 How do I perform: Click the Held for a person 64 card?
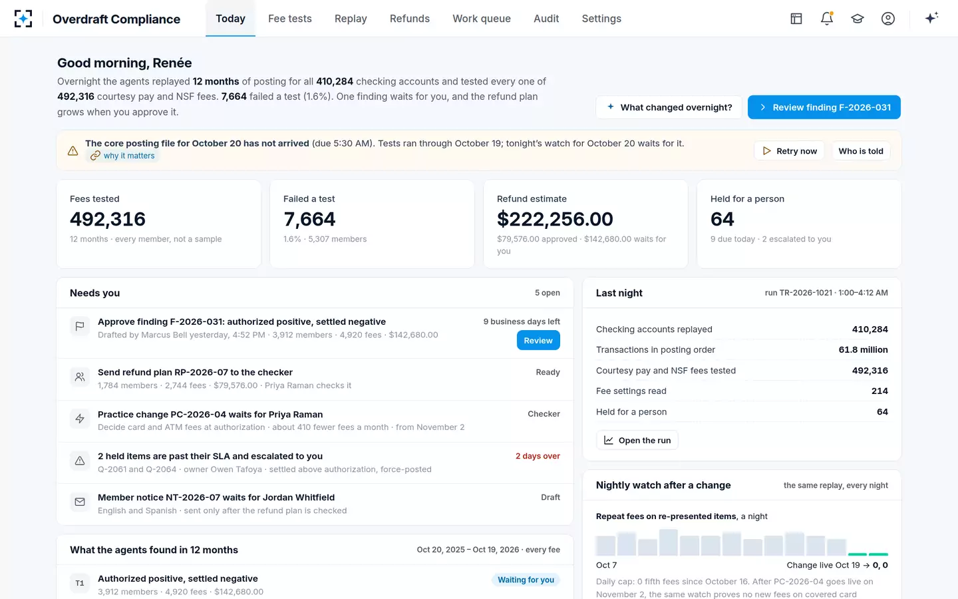[x=799, y=224]
